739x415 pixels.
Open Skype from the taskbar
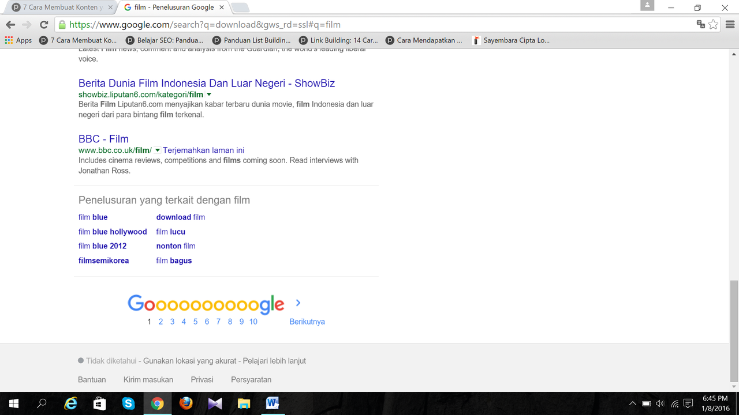coord(128,403)
